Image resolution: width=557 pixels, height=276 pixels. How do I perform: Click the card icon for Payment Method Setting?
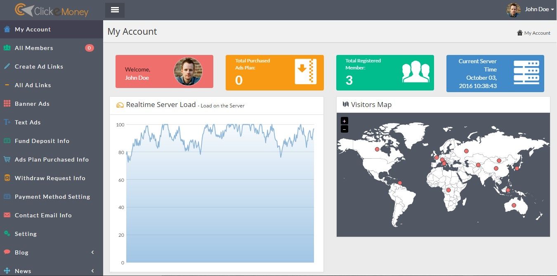7,197
